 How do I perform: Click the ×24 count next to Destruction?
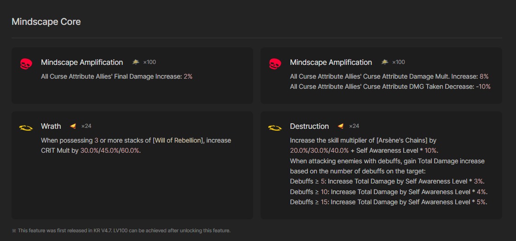click(x=354, y=126)
